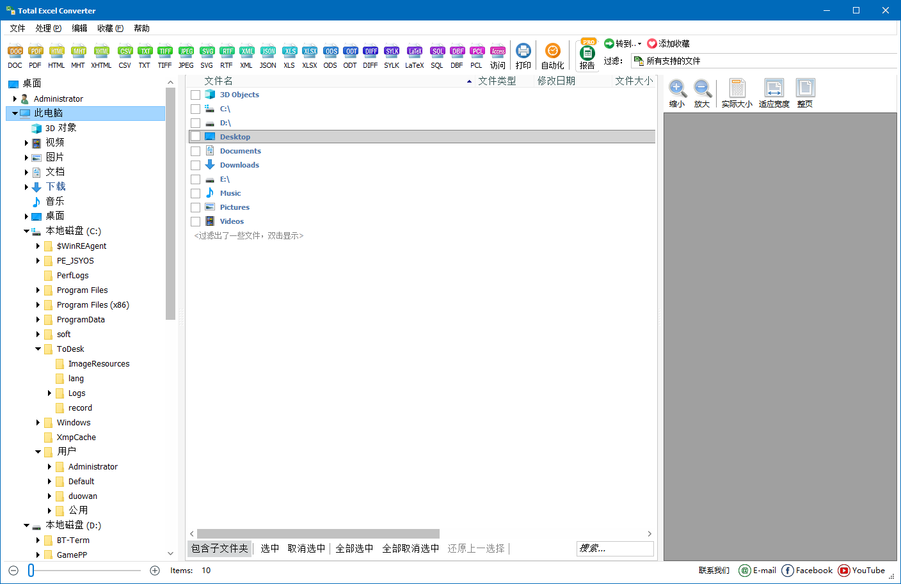Check the box beside Downloads
This screenshot has height=584, width=901.
pyautogui.click(x=196, y=164)
